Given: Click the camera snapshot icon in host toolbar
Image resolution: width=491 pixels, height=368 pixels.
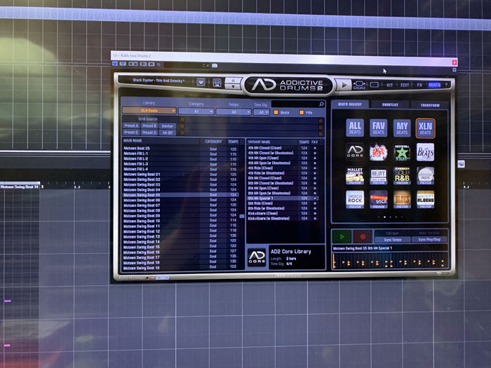Looking at the screenshot, I should click(x=215, y=65).
